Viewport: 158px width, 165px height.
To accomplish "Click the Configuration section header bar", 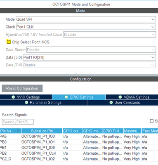I will pyautogui.click(x=79, y=79).
